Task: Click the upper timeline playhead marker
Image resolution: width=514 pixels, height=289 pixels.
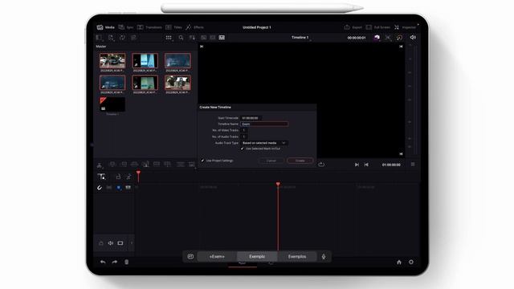Action: pyautogui.click(x=138, y=173)
